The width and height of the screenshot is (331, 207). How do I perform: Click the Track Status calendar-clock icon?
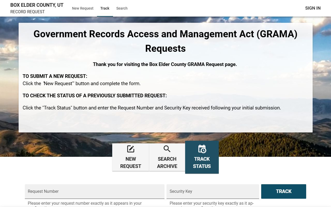point(202,149)
